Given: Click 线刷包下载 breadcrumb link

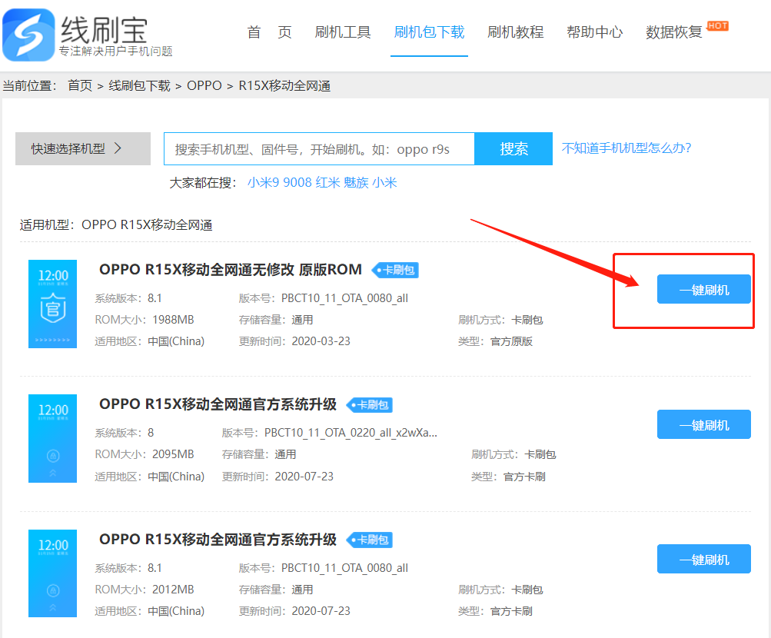Looking at the screenshot, I should 139,86.
